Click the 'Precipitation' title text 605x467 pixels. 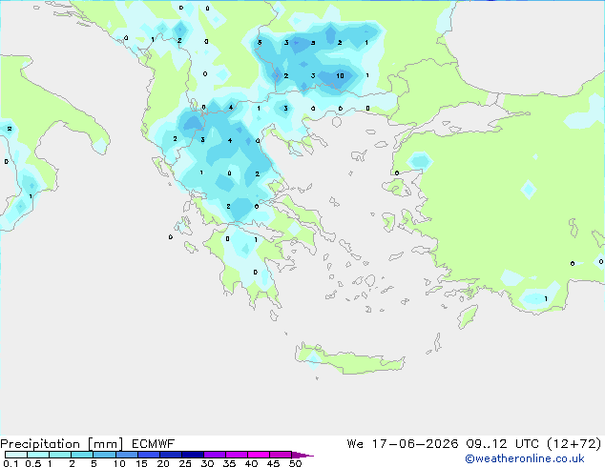(x=40, y=444)
